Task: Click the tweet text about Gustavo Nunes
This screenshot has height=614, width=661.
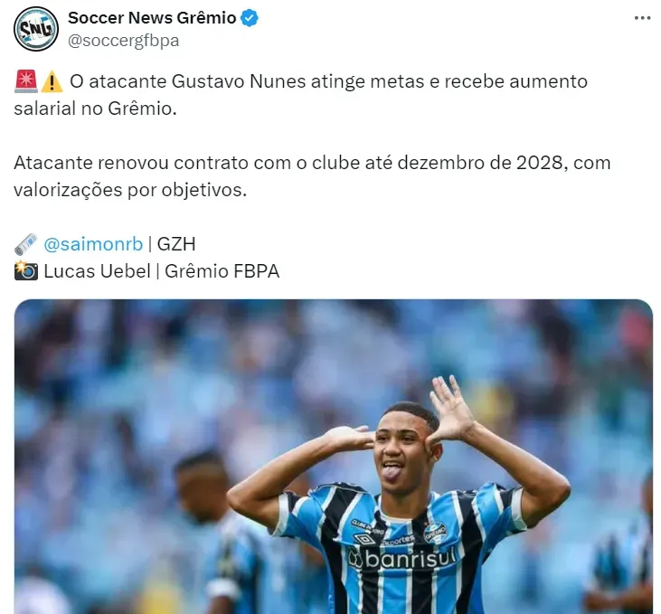Action: 300,95
